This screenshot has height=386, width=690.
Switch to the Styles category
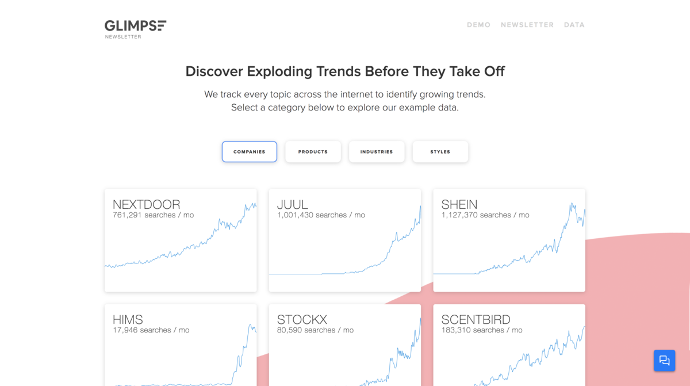pyautogui.click(x=440, y=152)
